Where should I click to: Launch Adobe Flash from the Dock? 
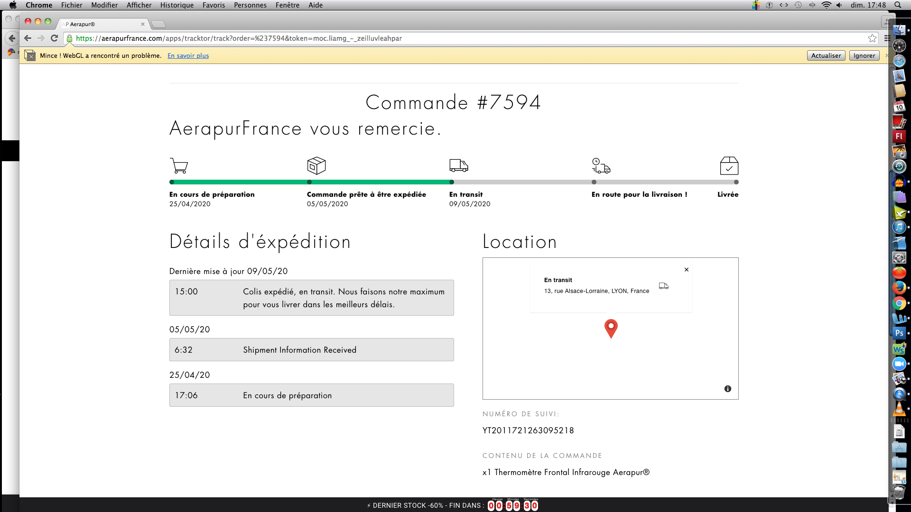(x=899, y=137)
